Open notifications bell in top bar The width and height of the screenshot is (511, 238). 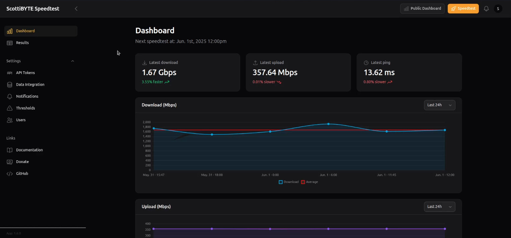click(x=486, y=9)
